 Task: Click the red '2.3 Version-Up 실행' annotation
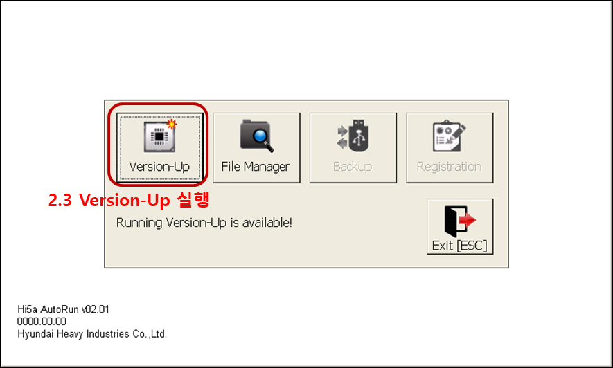[x=129, y=200]
